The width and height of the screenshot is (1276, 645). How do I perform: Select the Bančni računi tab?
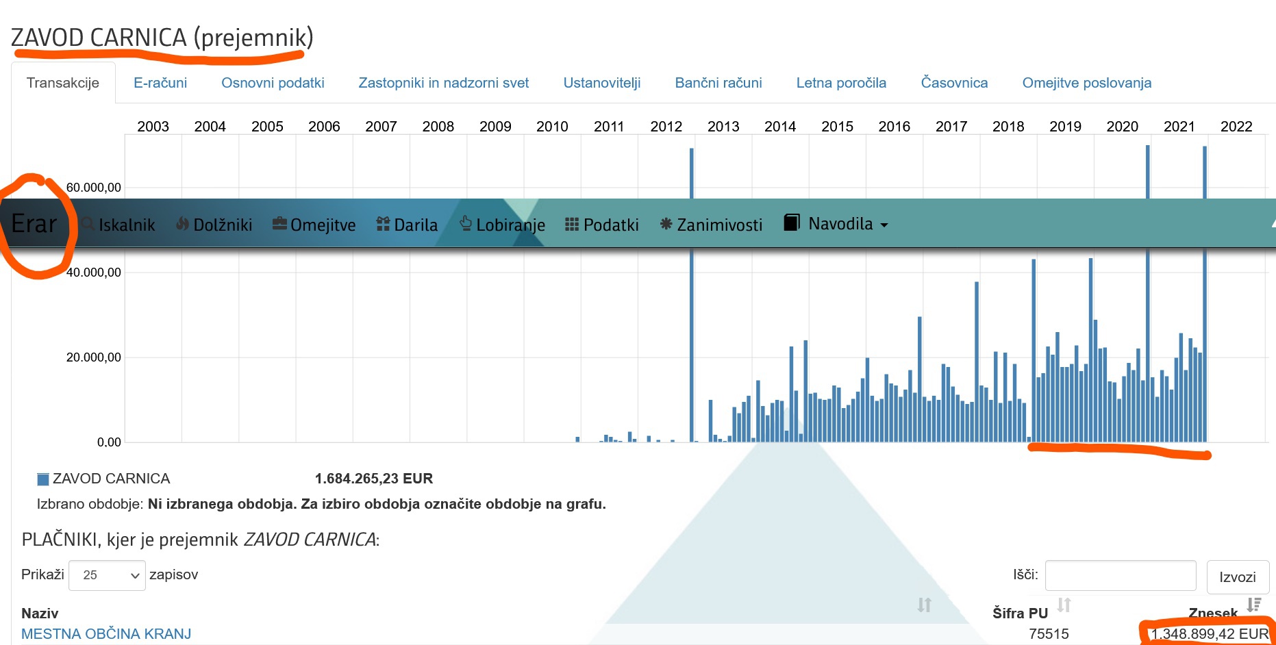tap(718, 83)
